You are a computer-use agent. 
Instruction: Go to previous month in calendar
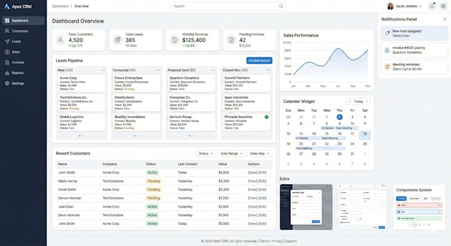tap(350, 101)
